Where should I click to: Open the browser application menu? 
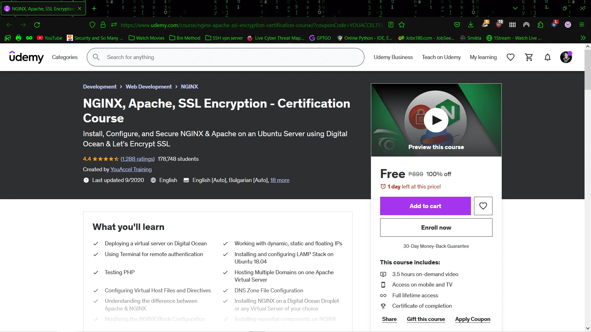582,25
